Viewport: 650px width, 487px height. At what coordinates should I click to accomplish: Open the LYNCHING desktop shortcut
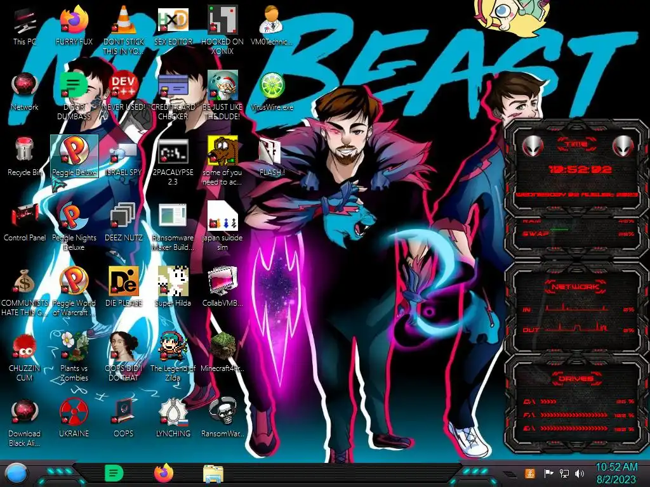[x=173, y=419]
